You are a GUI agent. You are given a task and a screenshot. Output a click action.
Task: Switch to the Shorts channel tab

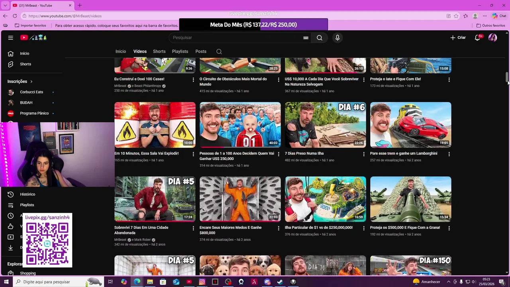coord(159,51)
